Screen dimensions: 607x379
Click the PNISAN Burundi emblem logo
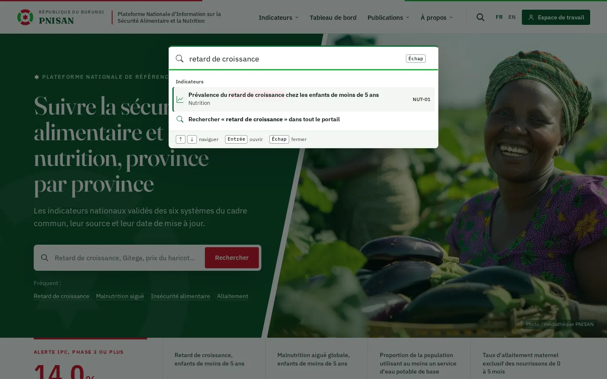(25, 17)
